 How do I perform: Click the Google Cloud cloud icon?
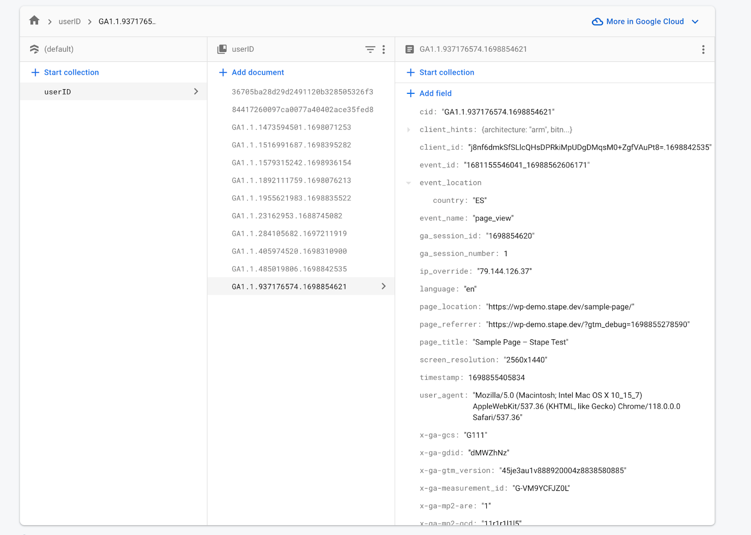[x=598, y=22]
